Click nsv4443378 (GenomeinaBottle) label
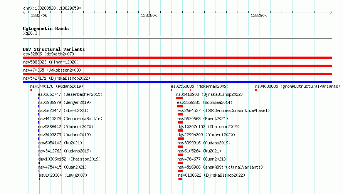 click(x=70, y=119)
